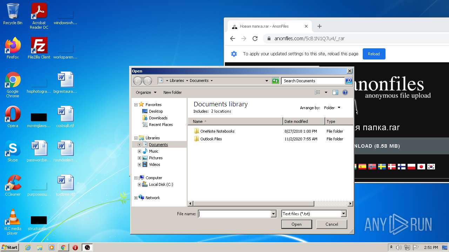This screenshot has width=449, height=252.
Task: Click the Cancel button
Action: point(331,224)
